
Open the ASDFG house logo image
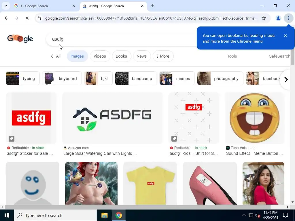(x=113, y=118)
